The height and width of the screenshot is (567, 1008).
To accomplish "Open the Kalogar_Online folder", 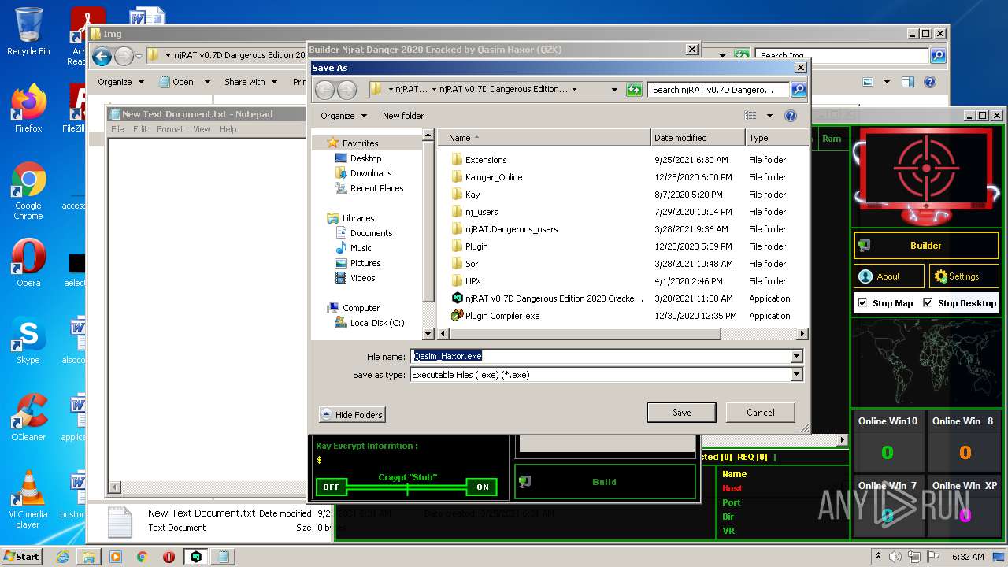I will (493, 177).
